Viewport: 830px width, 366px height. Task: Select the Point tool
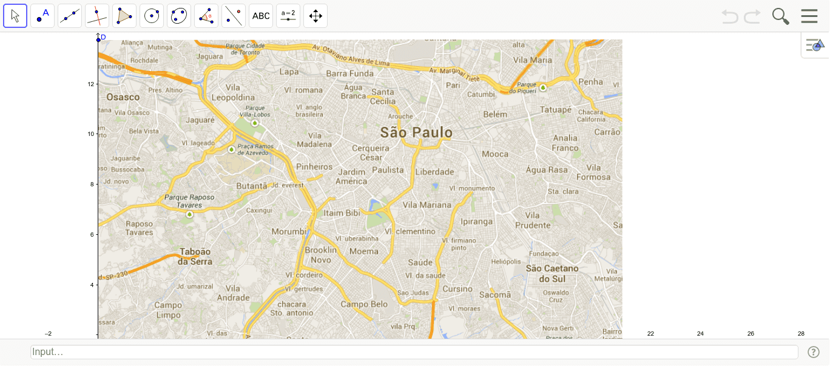42,16
